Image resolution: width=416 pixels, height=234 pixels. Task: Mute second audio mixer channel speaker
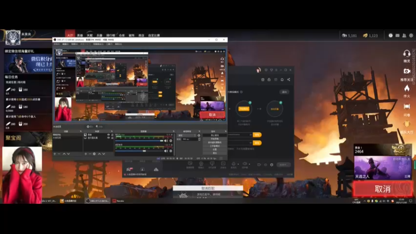point(166,151)
